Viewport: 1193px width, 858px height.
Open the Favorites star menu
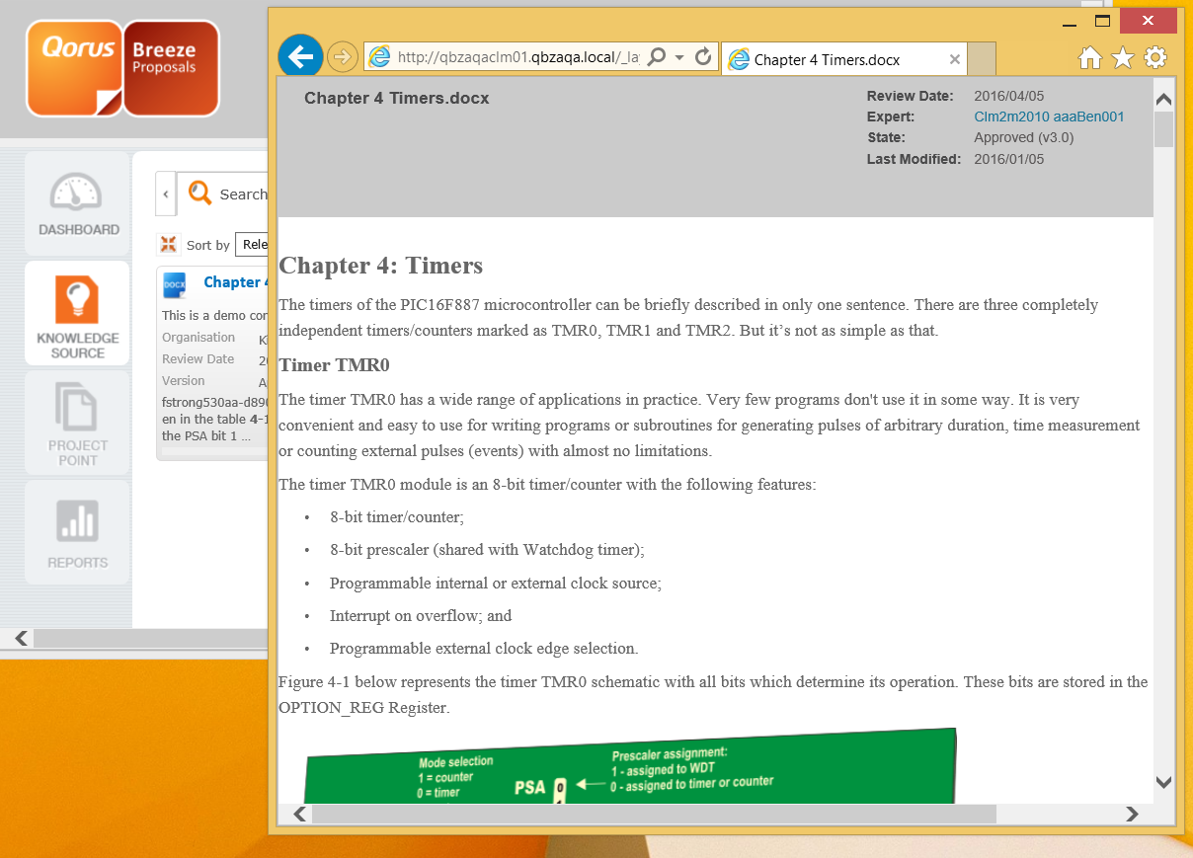(1123, 58)
